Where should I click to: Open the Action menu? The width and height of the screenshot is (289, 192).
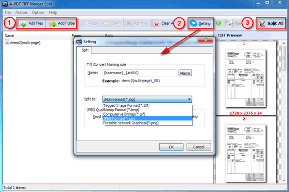click(x=21, y=12)
